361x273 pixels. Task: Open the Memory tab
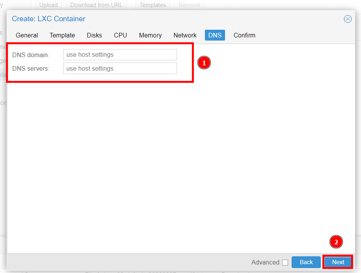(150, 35)
